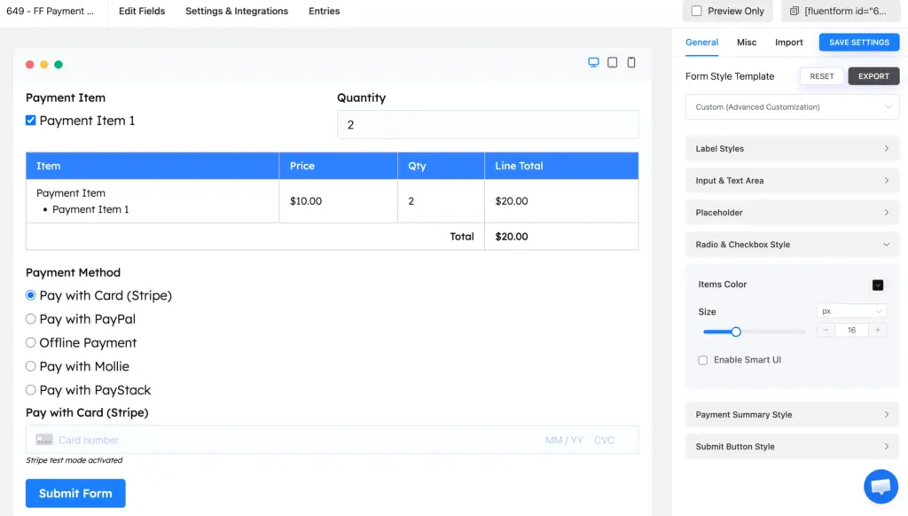Image resolution: width=908 pixels, height=516 pixels.
Task: Click the Qty column header
Action: (x=441, y=166)
